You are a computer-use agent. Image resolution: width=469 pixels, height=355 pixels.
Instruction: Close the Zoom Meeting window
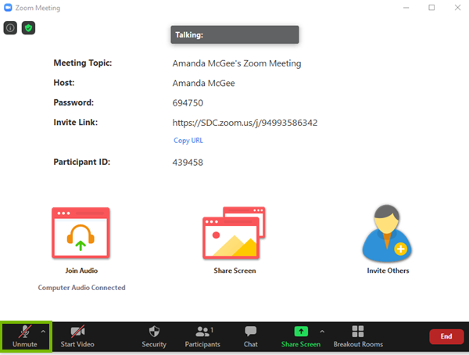tap(457, 8)
